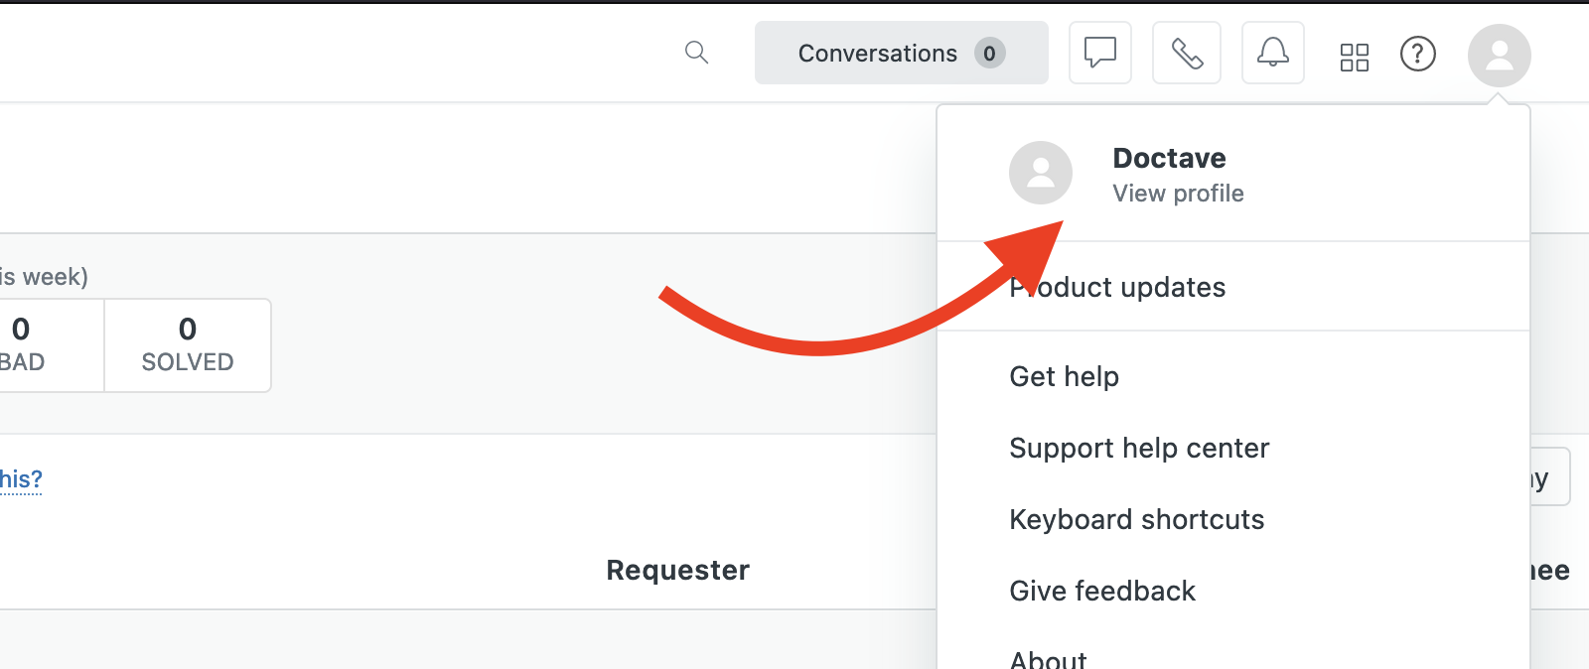Viewport: 1589px width, 669px height.
Task: Open the Conversations button
Action: click(x=881, y=53)
